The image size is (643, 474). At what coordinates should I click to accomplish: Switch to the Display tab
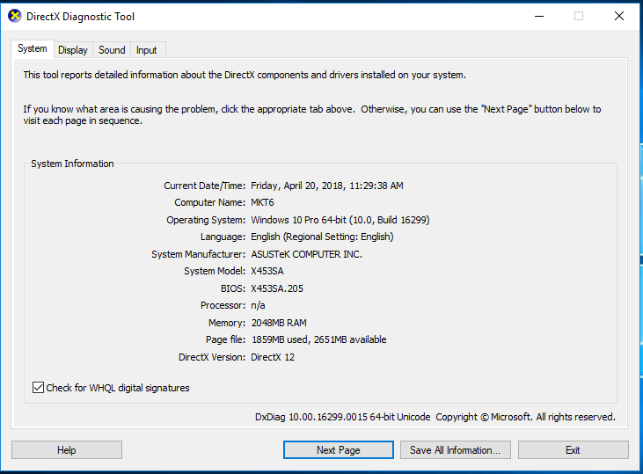pos(73,50)
